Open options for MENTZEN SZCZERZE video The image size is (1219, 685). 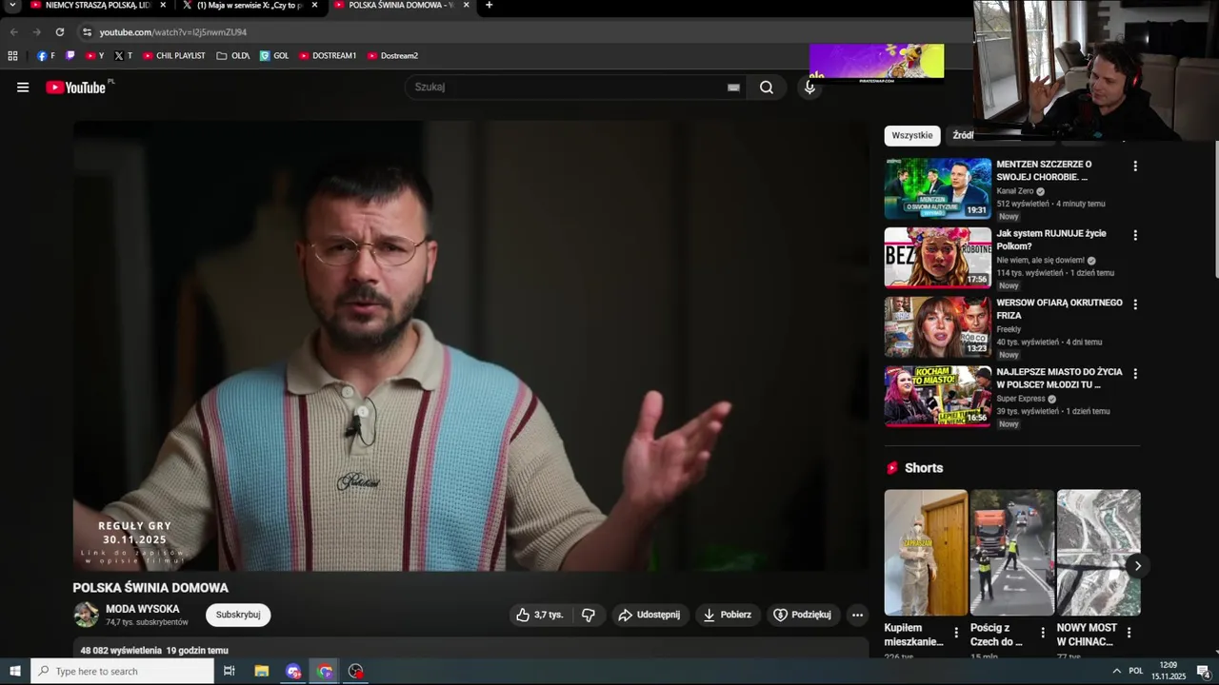(x=1134, y=166)
